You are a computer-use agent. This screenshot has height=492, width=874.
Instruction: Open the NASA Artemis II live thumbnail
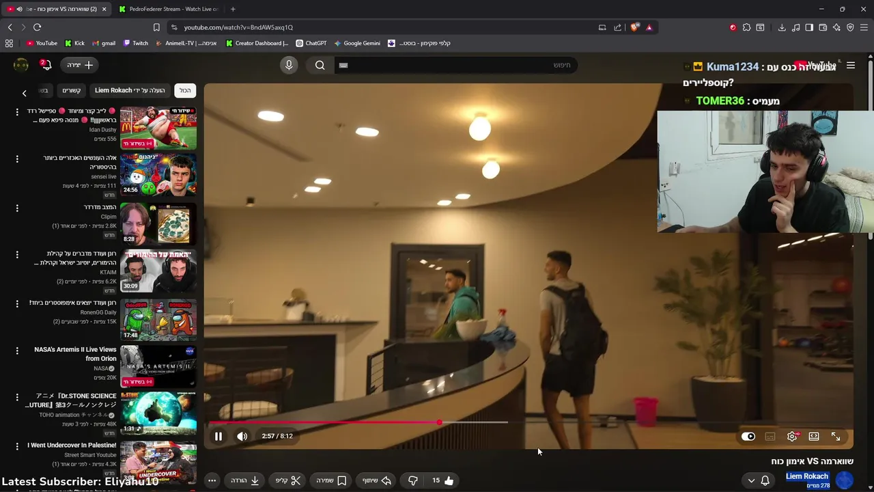158,366
